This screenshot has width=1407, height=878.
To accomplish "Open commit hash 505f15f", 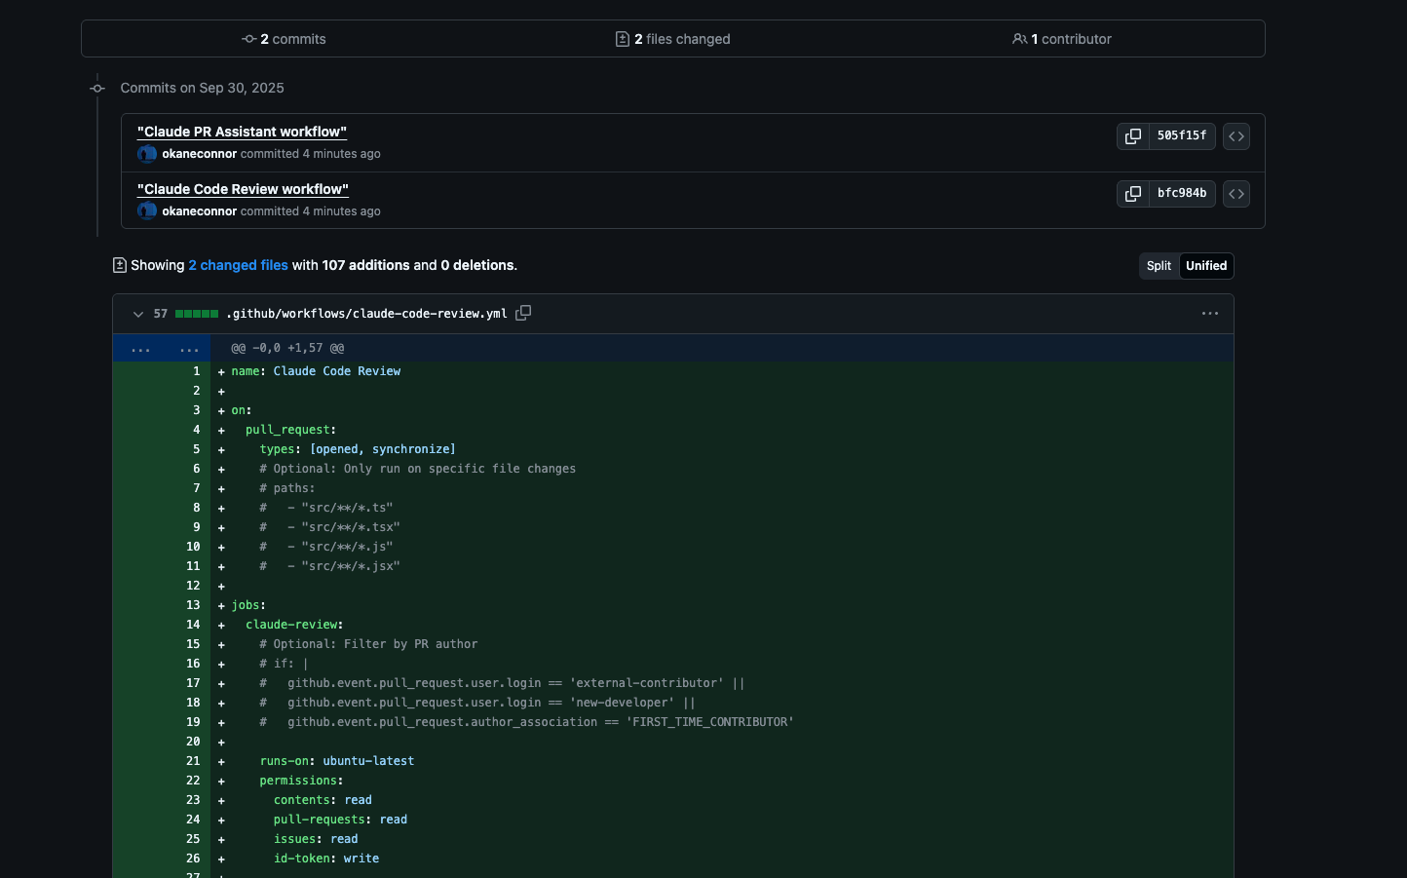I will point(1181,136).
